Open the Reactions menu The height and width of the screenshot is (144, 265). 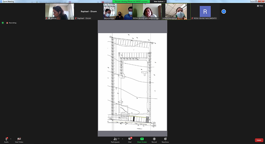tap(165, 139)
